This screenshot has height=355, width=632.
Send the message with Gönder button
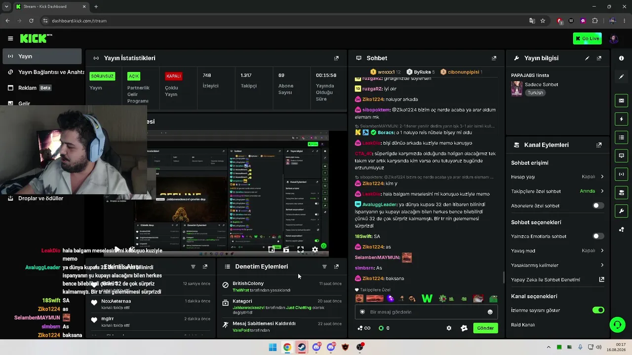pos(485,328)
